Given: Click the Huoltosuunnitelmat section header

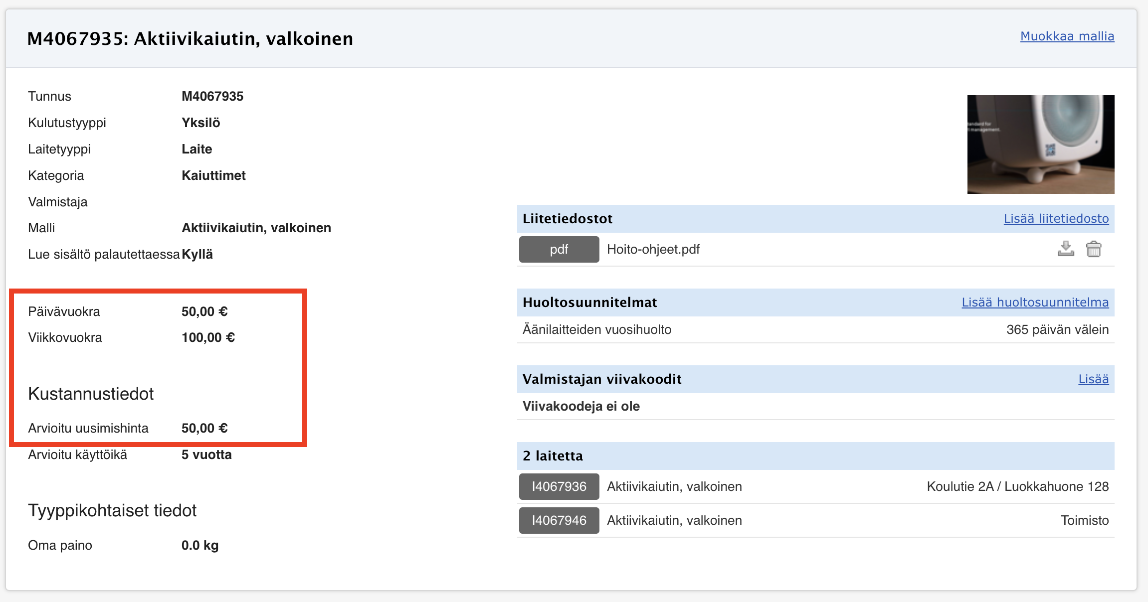Looking at the screenshot, I should [x=589, y=302].
